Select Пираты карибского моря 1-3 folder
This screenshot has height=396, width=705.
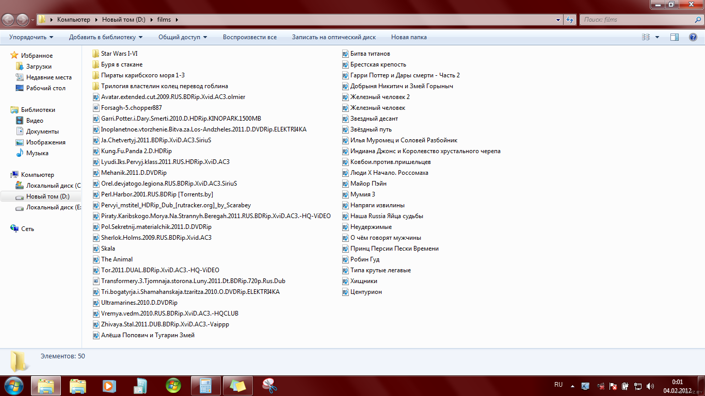pyautogui.click(x=138, y=75)
